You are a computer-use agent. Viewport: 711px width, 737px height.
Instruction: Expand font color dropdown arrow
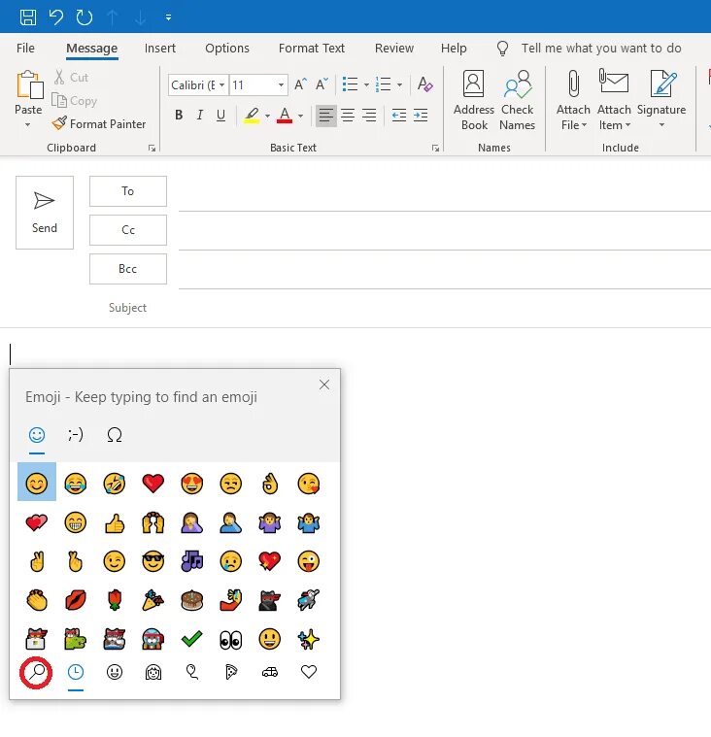[x=300, y=116]
